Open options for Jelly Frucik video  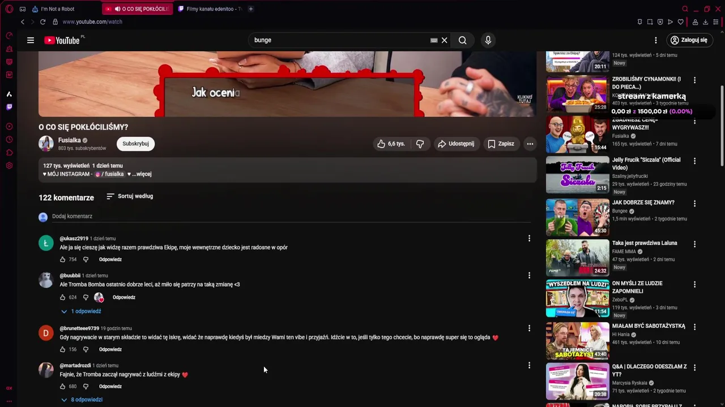694,161
